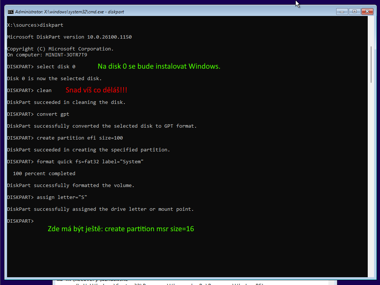Viewport: 380px width, 285px height.
Task: Click 'DiskPart successfully formatted the volume.'
Action: coord(71,185)
